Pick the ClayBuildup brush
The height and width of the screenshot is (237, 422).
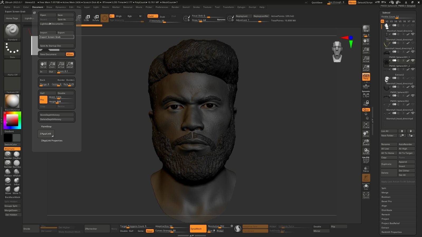coord(17,155)
